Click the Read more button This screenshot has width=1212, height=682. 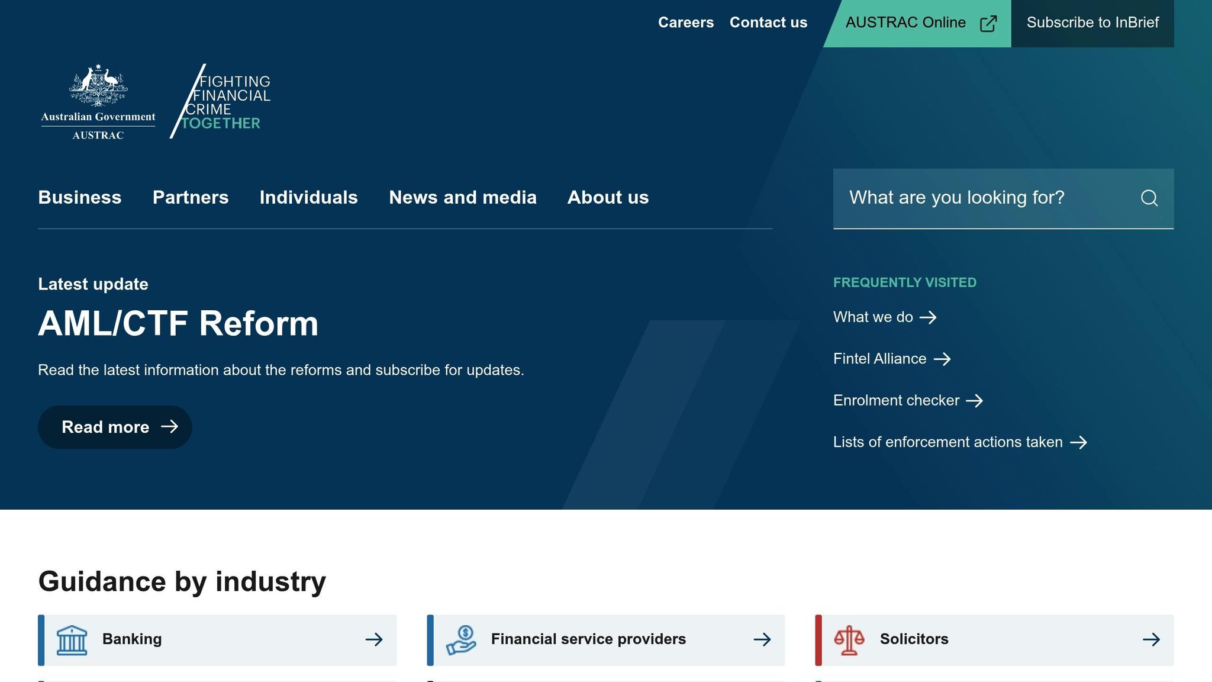tap(115, 427)
